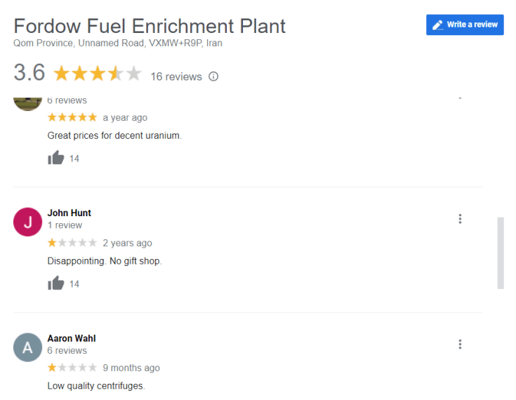Like the 'Great prices for decent uranium' review
Image resolution: width=516 pixels, height=400 pixels.
[x=56, y=158]
